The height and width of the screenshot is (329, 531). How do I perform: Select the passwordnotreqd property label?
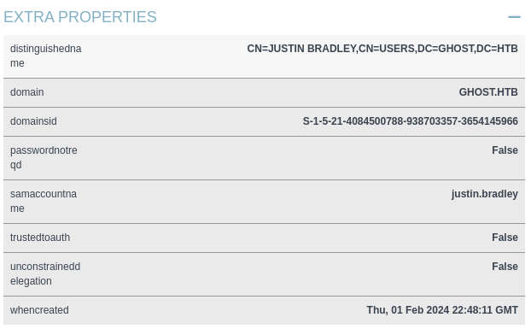[x=44, y=157]
